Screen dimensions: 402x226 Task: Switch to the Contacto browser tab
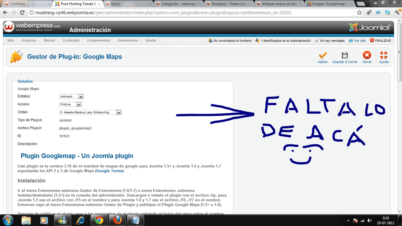click(x=27, y=4)
